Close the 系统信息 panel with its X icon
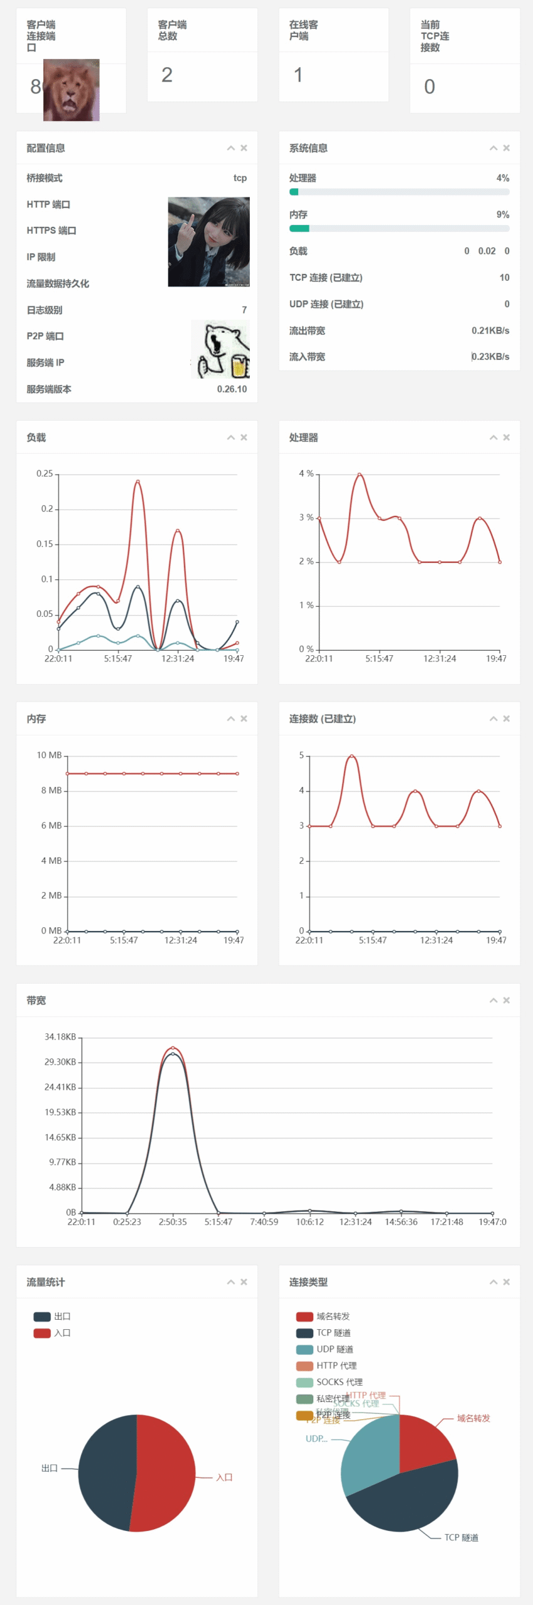This screenshot has height=1605, width=533. 506,148
